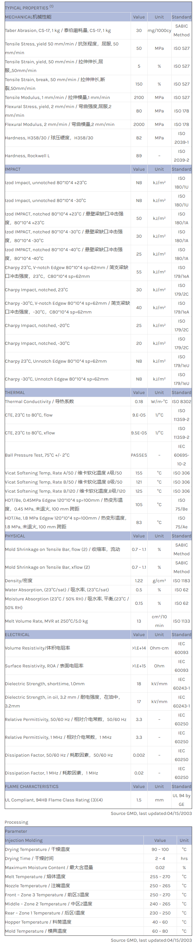Click the FLAME CHARACTERISTICS section header
Viewport: 193px width, 948px height.
32,786
